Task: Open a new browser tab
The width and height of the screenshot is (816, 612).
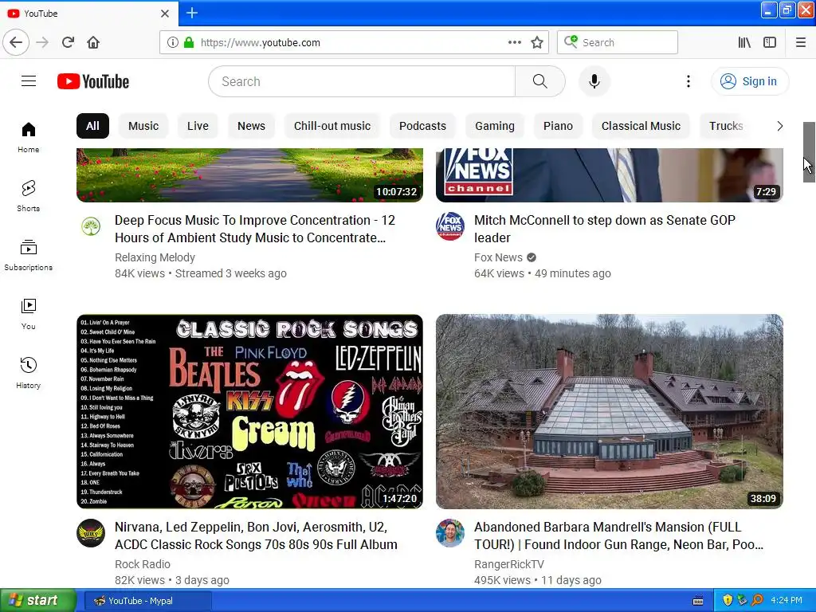Action: 192,13
